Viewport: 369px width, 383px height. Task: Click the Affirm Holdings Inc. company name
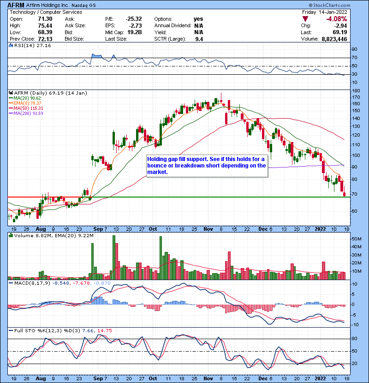click(48, 5)
